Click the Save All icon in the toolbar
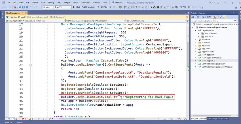This screenshot has width=241, height=124. (x=27, y=7)
